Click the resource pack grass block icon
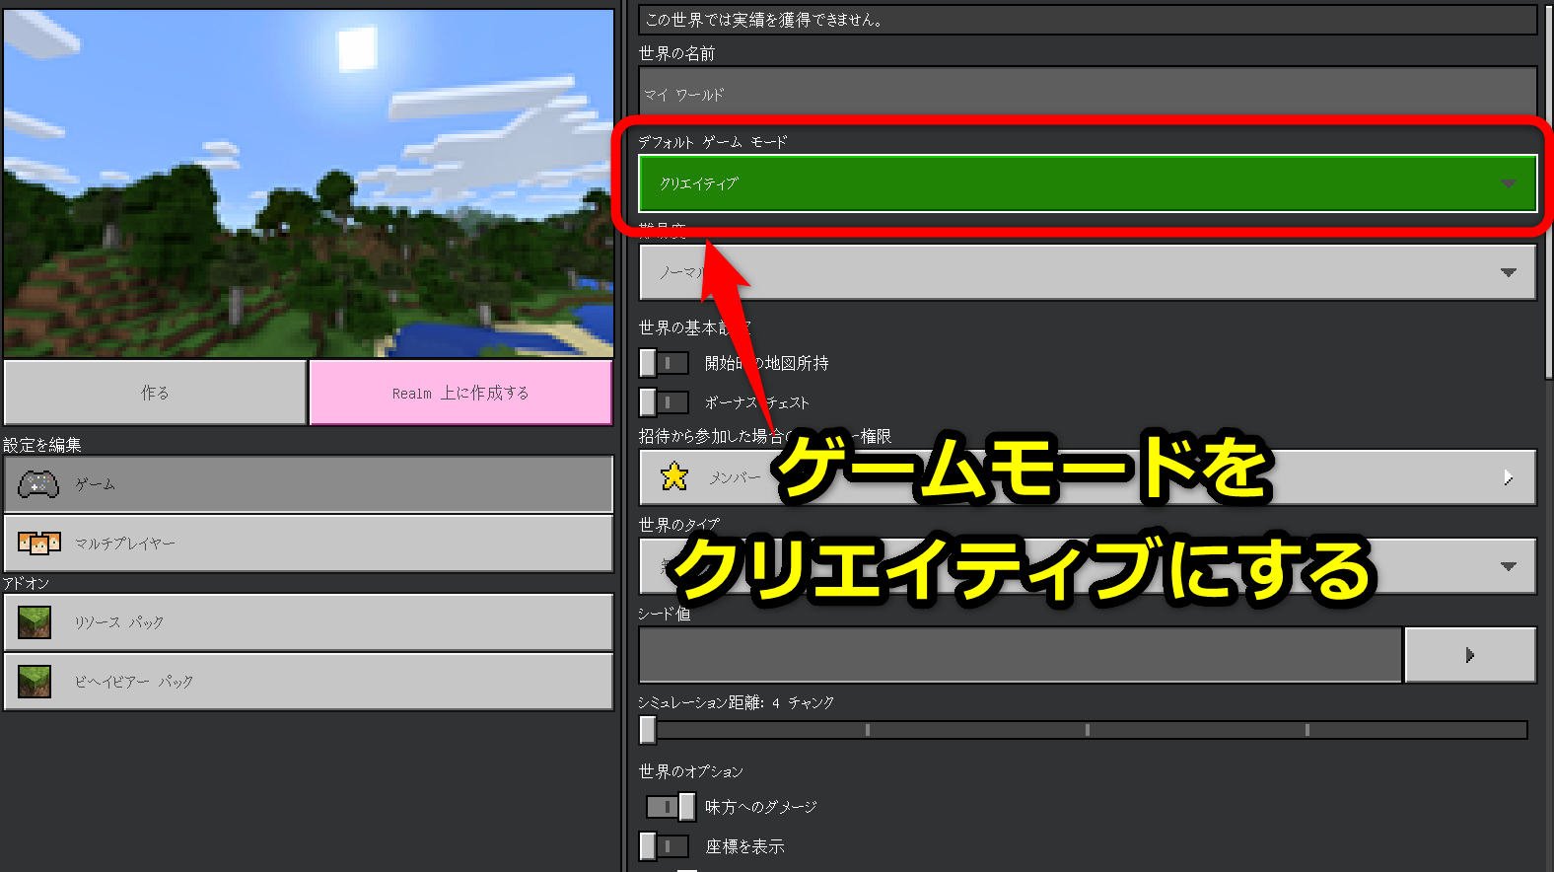 point(35,622)
